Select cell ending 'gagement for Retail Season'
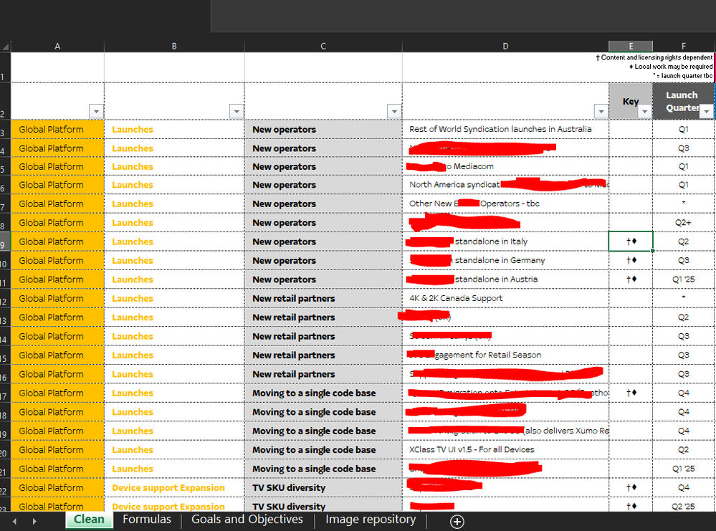The width and height of the screenshot is (716, 531). tap(505, 355)
